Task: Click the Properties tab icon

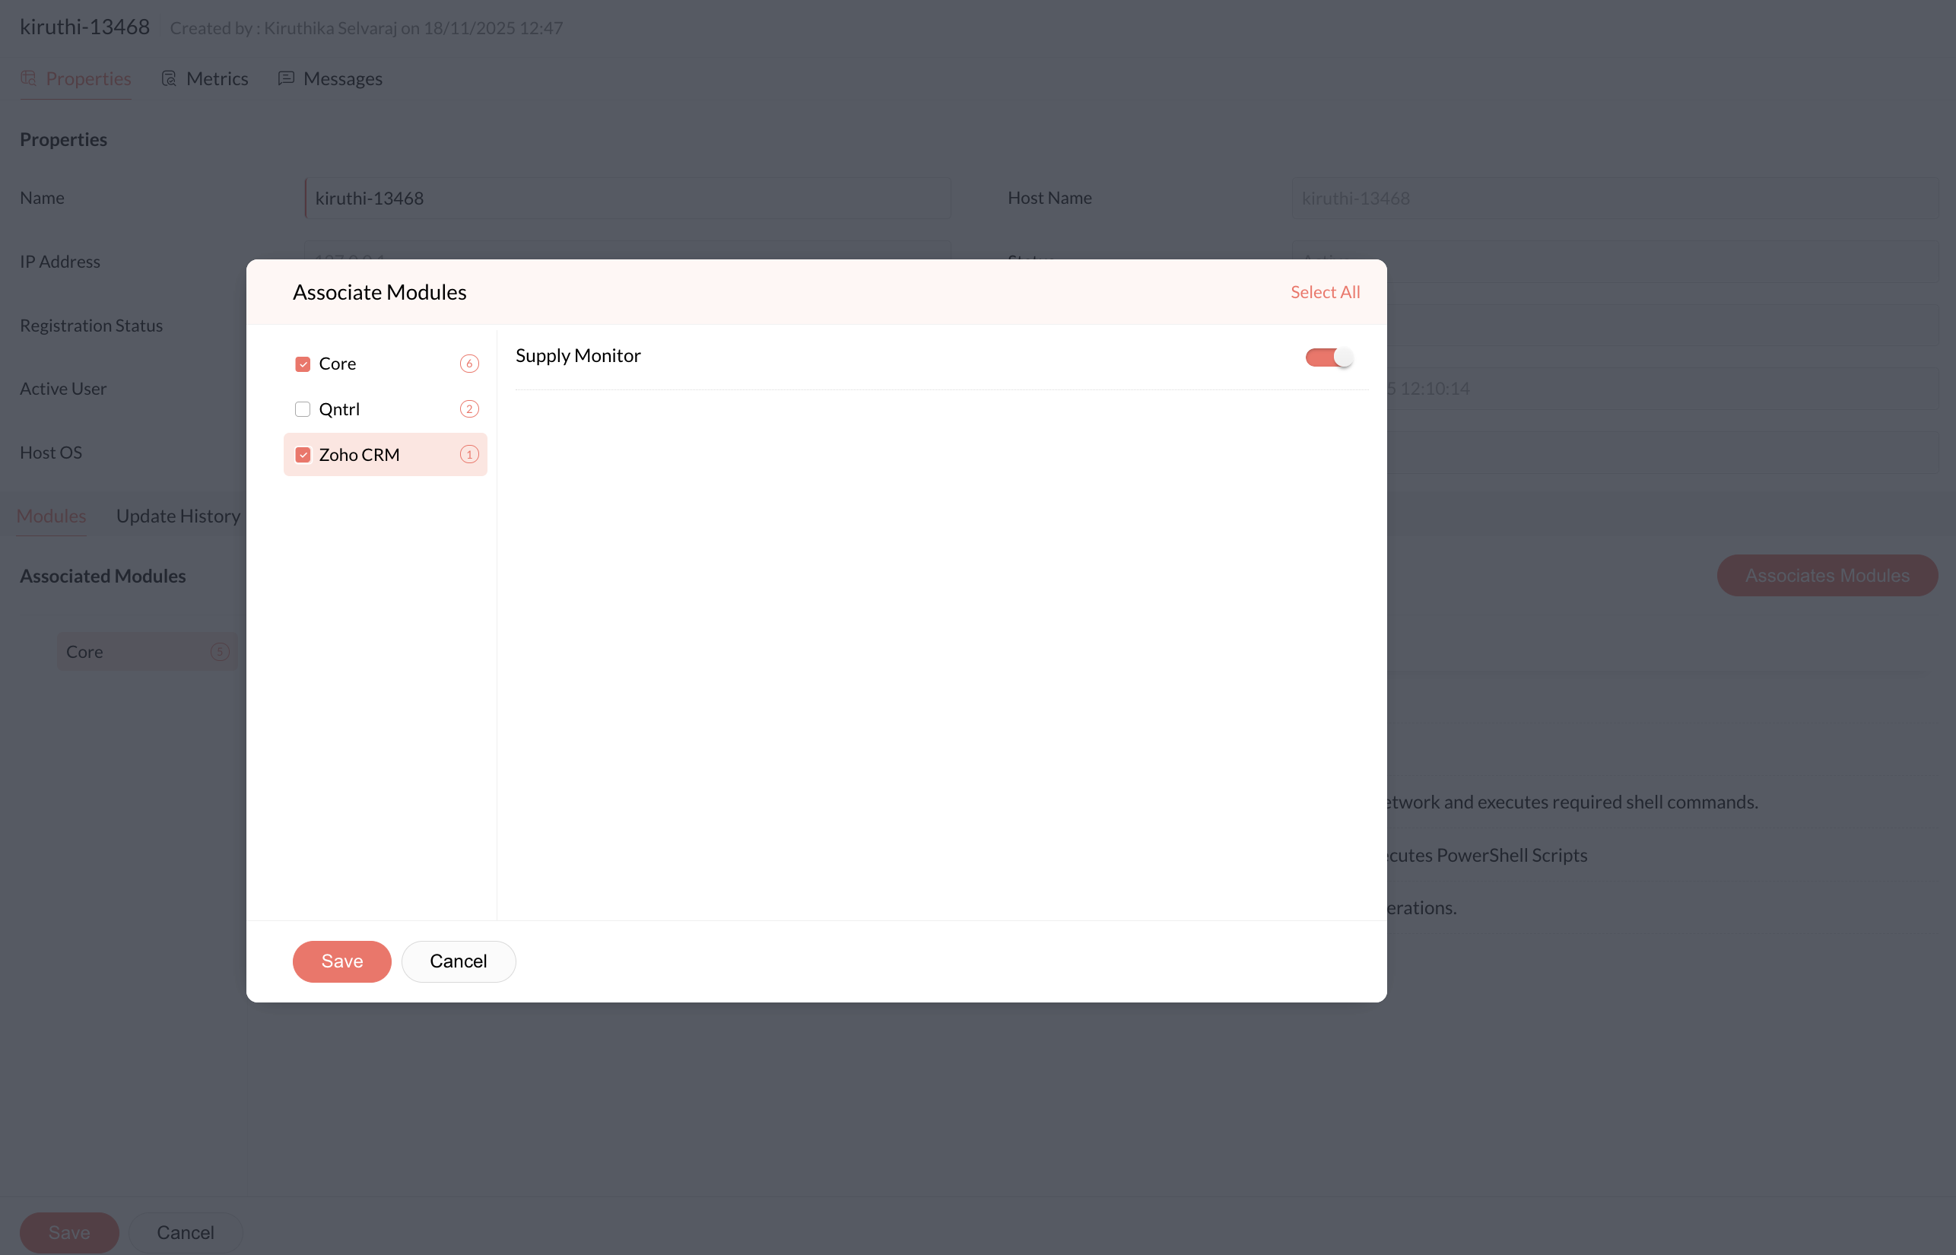Action: (x=28, y=78)
